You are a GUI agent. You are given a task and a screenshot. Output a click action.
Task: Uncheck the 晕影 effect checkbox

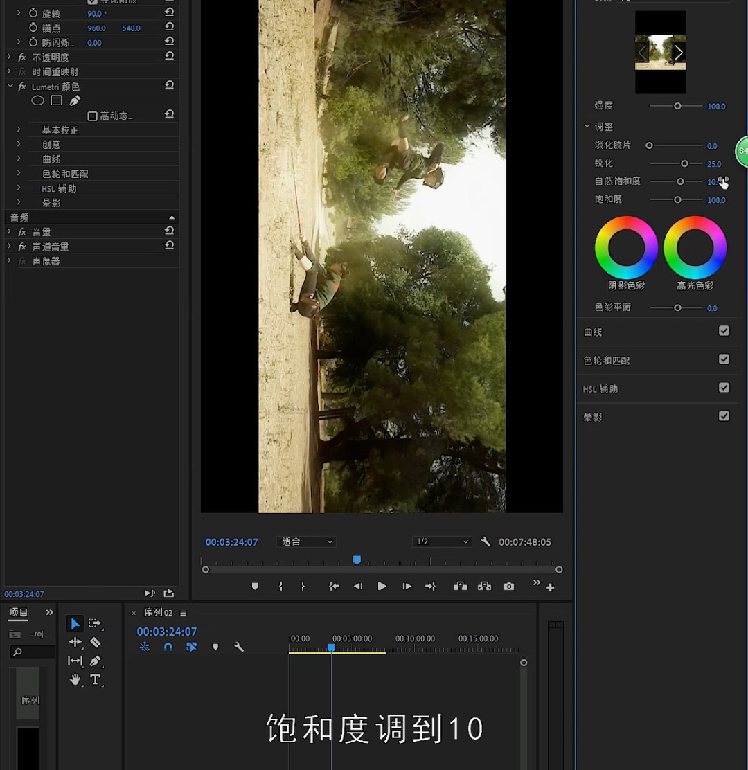pos(724,416)
